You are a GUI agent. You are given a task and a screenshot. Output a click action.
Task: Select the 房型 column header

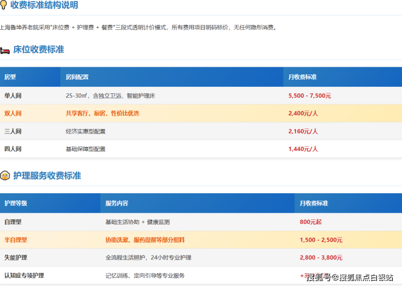tap(10, 77)
